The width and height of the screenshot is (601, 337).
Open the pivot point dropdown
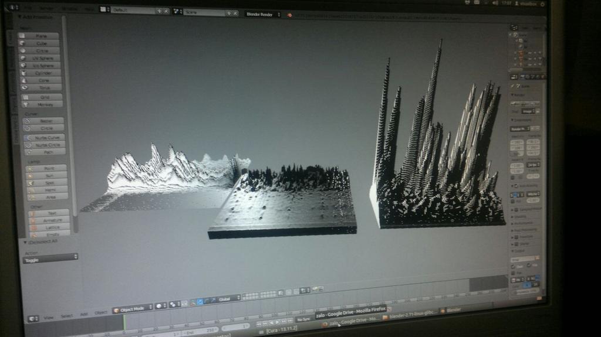click(x=175, y=304)
